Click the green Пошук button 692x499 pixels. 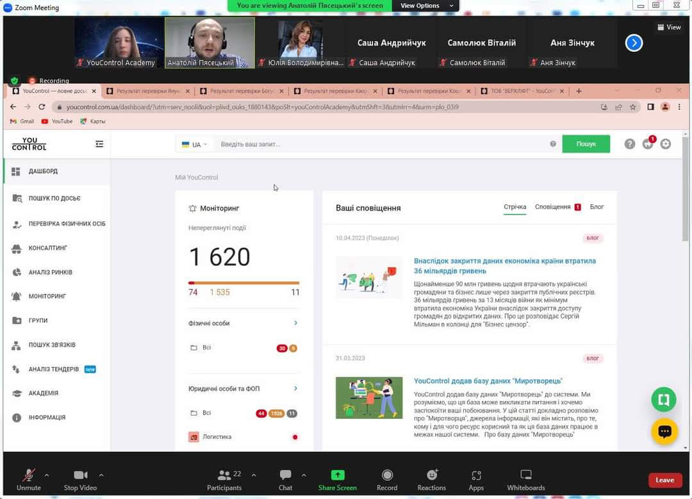coord(586,144)
